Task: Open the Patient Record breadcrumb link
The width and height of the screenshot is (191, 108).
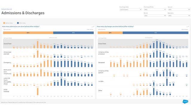Action: tap(7, 9)
